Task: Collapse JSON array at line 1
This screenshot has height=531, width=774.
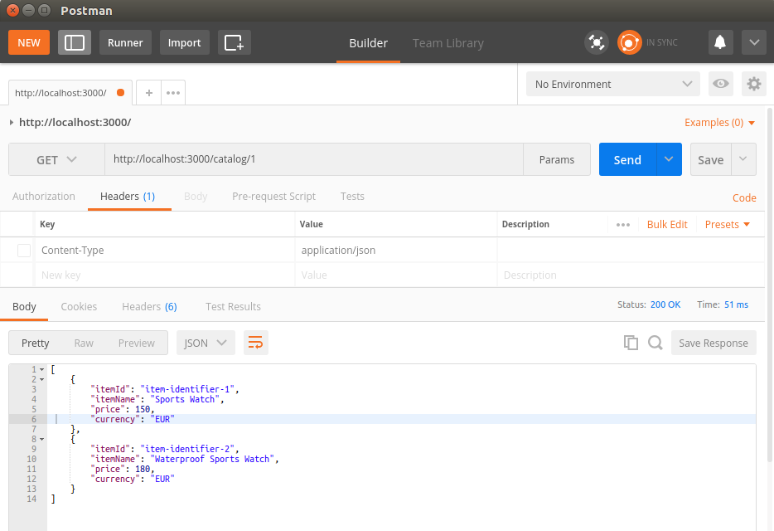Action: coord(41,369)
